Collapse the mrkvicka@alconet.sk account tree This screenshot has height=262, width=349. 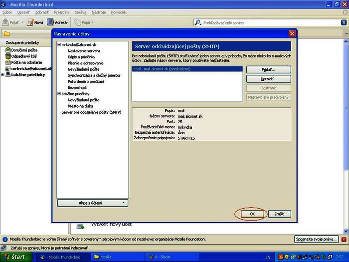click(x=59, y=44)
